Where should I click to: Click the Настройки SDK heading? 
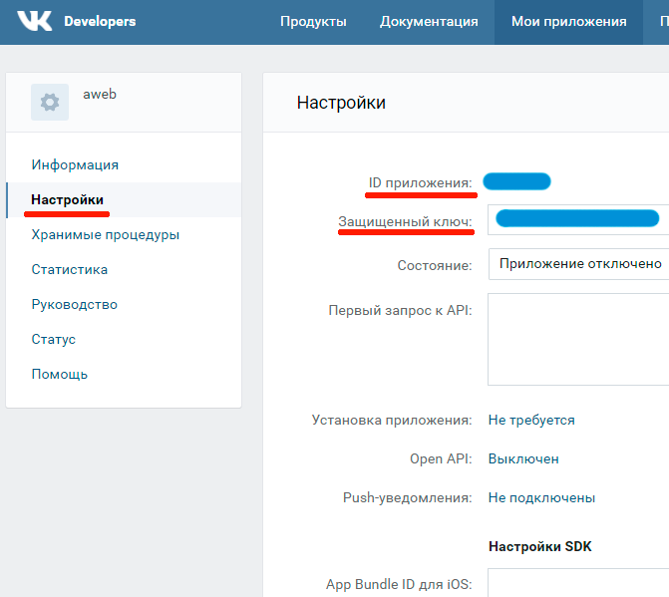(x=539, y=547)
